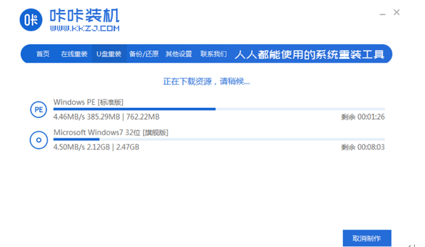
Task: Click the 剩余 00:08:03 remaining time
Action: [363, 147]
